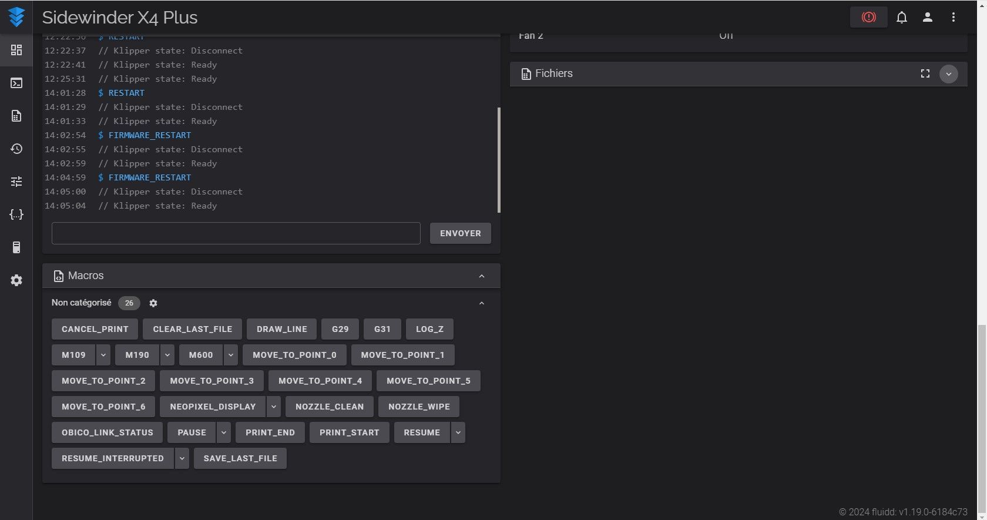Viewport: 987px width, 520px height.
Task: Expand the M109 macro parameters dropdown
Action: click(103, 355)
